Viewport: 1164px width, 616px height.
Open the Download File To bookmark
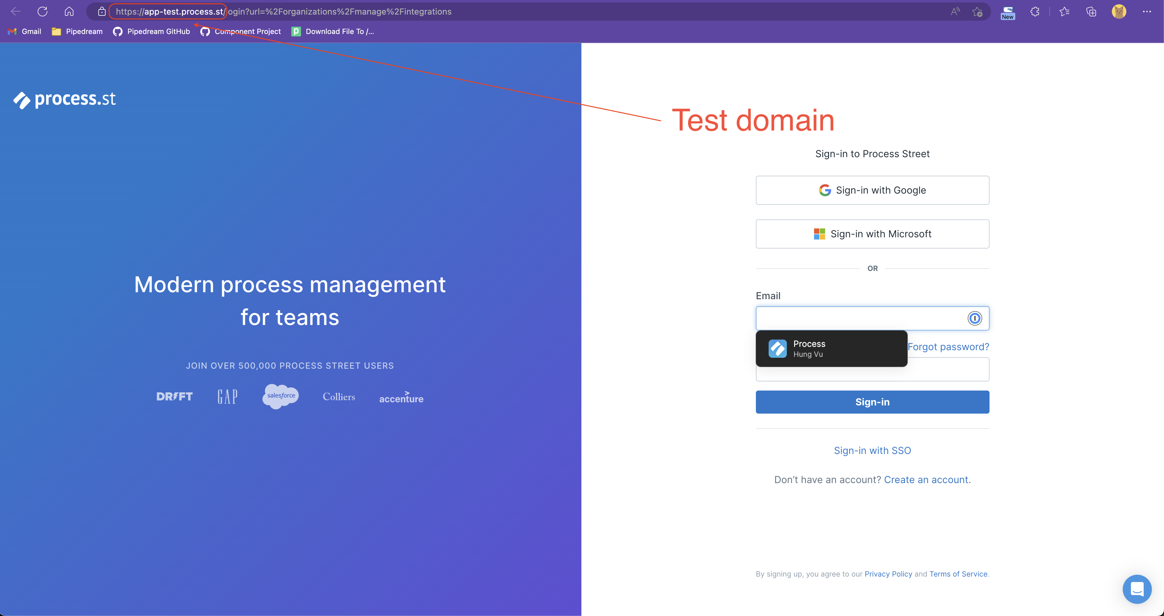(333, 31)
